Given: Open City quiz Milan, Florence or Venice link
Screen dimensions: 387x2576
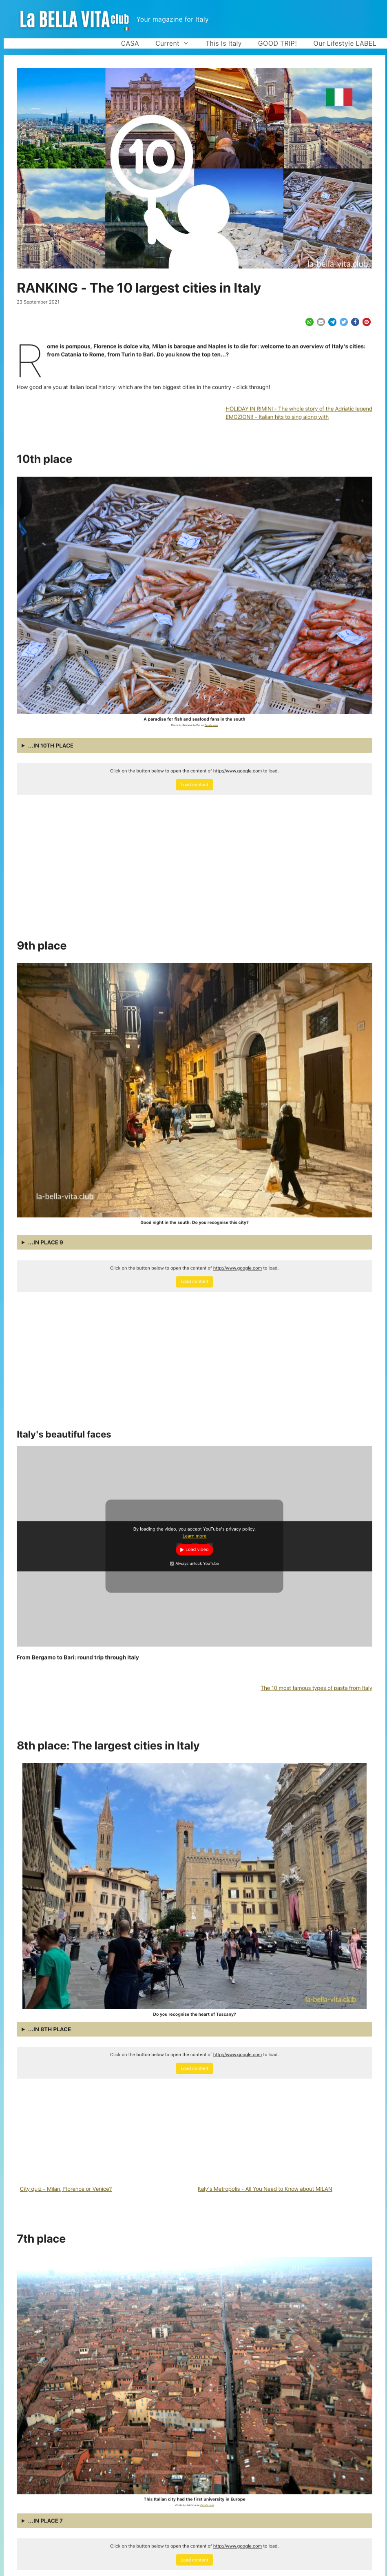Looking at the screenshot, I should [x=66, y=2189].
